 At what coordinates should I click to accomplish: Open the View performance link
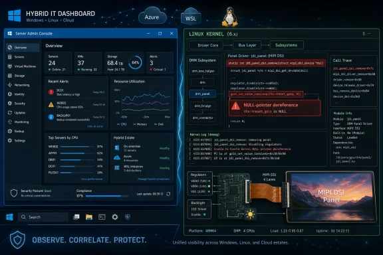[x=92, y=179]
